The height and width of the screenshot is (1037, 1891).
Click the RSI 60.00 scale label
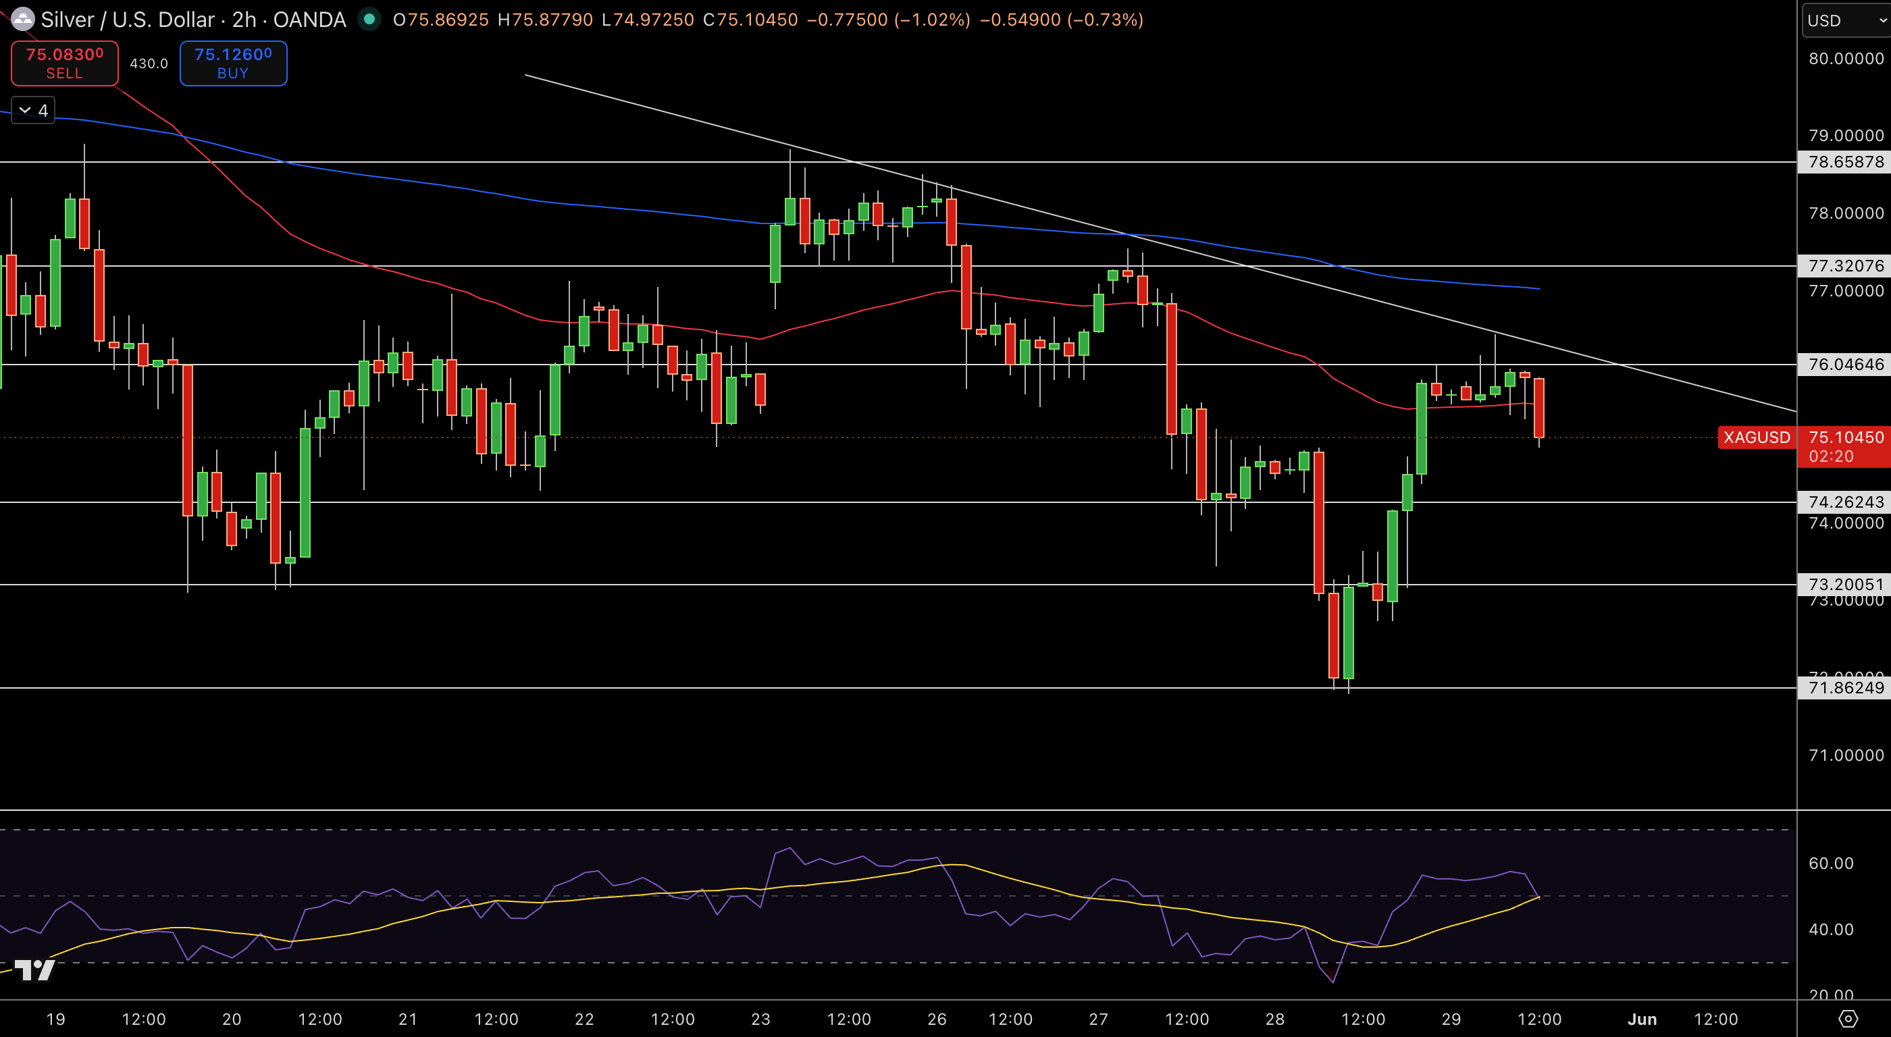[1831, 863]
